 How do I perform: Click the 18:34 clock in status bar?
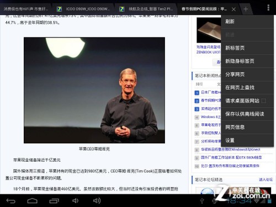(x=239, y=201)
